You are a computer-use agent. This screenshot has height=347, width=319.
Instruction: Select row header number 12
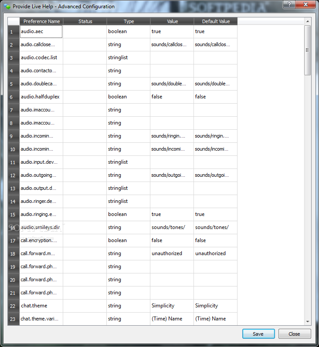pyautogui.click(x=14, y=175)
